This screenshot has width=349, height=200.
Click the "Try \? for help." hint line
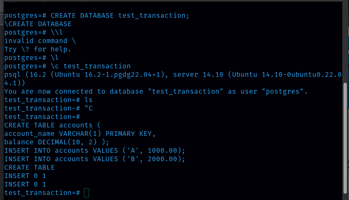point(38,49)
